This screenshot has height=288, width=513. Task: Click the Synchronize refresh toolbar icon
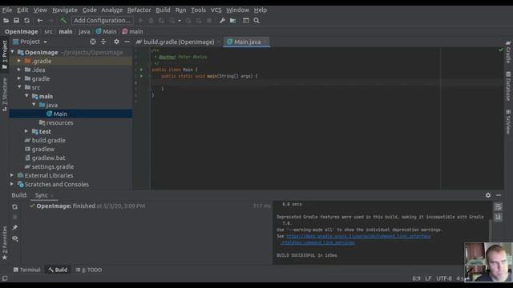26,21
